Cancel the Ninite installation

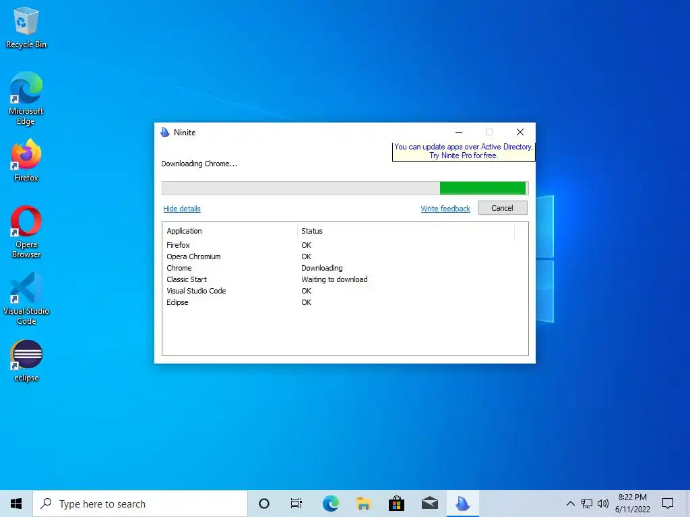(x=503, y=208)
